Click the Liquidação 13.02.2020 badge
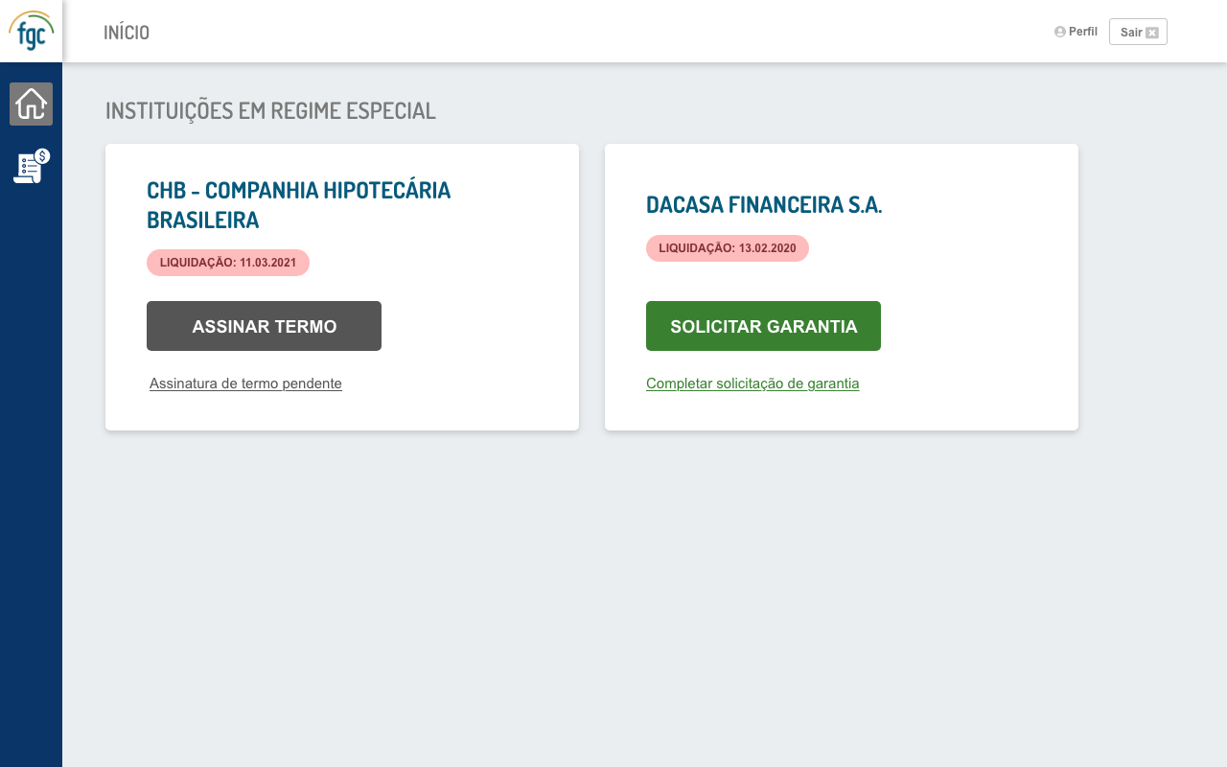 click(x=728, y=248)
